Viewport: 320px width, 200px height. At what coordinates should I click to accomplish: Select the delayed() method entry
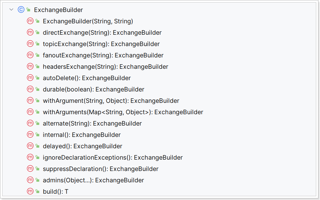tap(83, 146)
